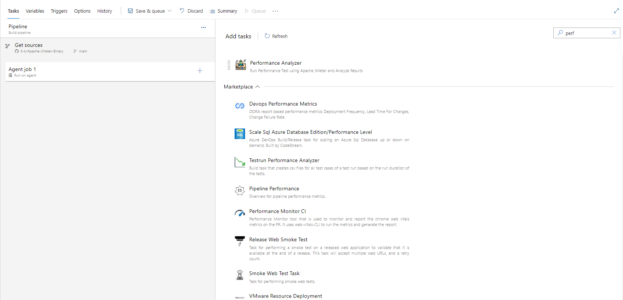The image size is (623, 300).
Task: Click the VMware Resource Deployment title
Action: point(285,296)
